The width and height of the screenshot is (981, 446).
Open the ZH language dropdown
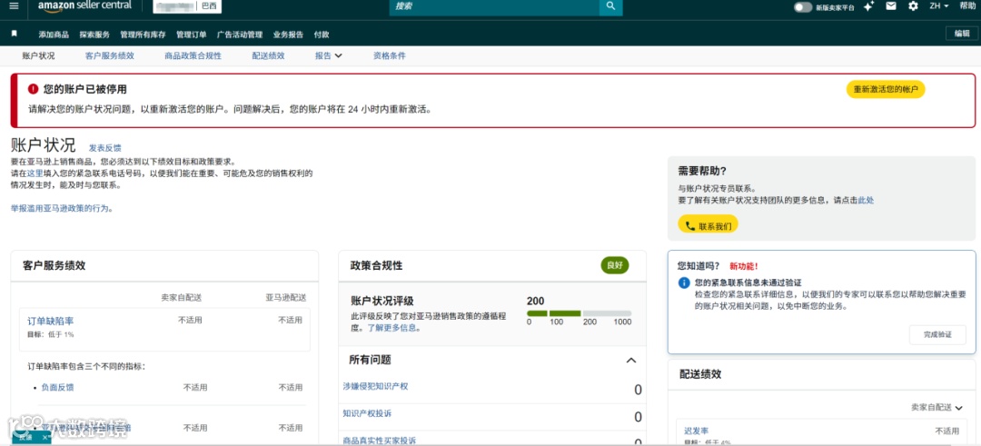938,6
